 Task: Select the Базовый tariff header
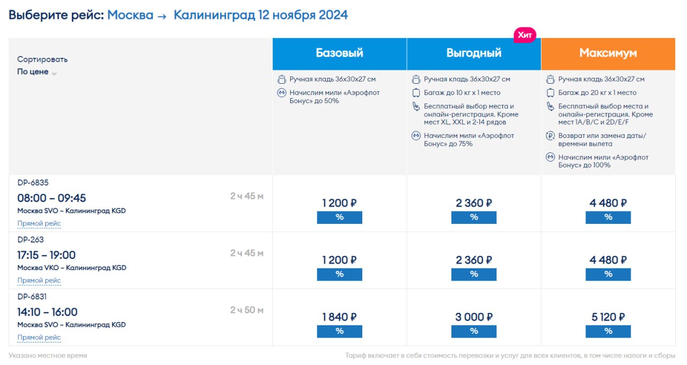click(339, 53)
